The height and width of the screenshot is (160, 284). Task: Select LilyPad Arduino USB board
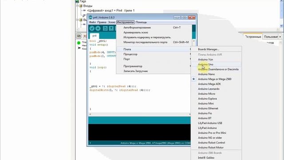(x=216, y=123)
